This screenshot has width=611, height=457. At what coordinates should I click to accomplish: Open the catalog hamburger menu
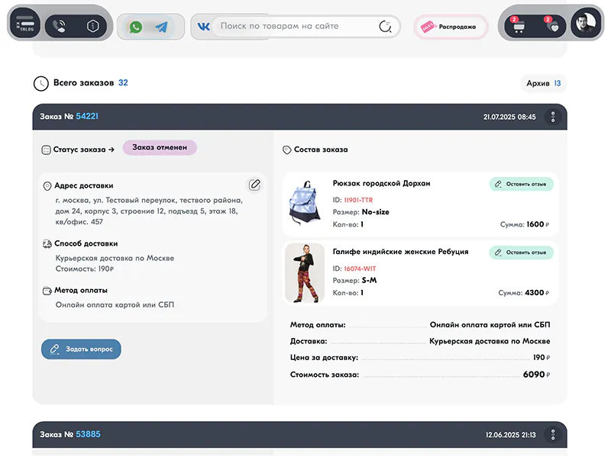[24, 23]
